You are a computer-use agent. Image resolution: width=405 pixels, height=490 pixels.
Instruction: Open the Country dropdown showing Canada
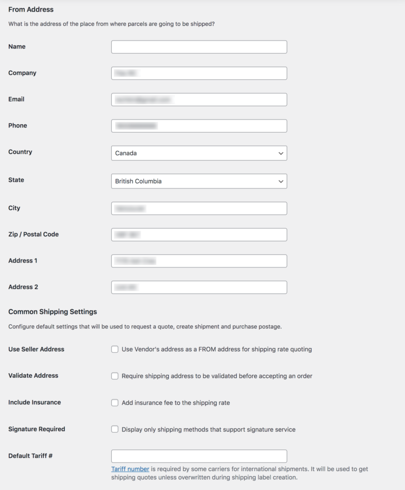point(199,153)
